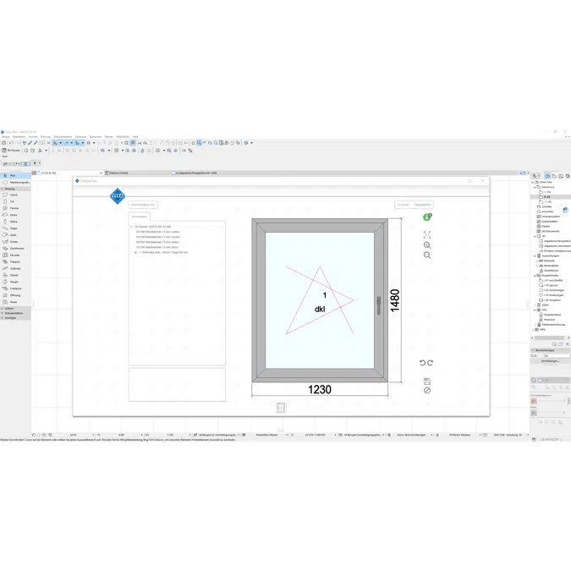This screenshot has height=571, width=571.
Task: Click the zoom-out magnifier in WinDoPlan
Action: 427,255
